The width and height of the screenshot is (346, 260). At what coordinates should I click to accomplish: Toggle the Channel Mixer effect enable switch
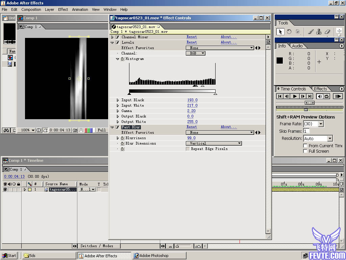(x=118, y=37)
